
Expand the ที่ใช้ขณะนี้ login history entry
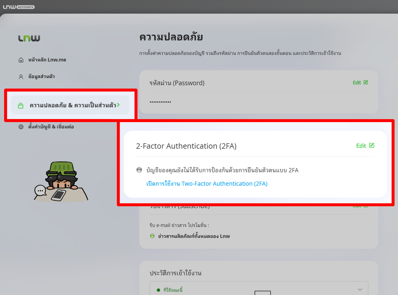pos(173,290)
